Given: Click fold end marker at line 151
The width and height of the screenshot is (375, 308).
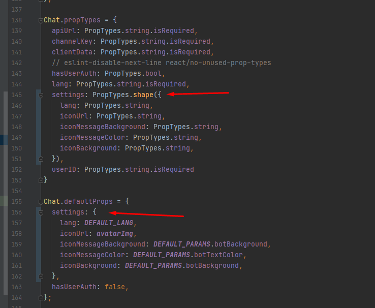Looking at the screenshot, I should [41, 159].
